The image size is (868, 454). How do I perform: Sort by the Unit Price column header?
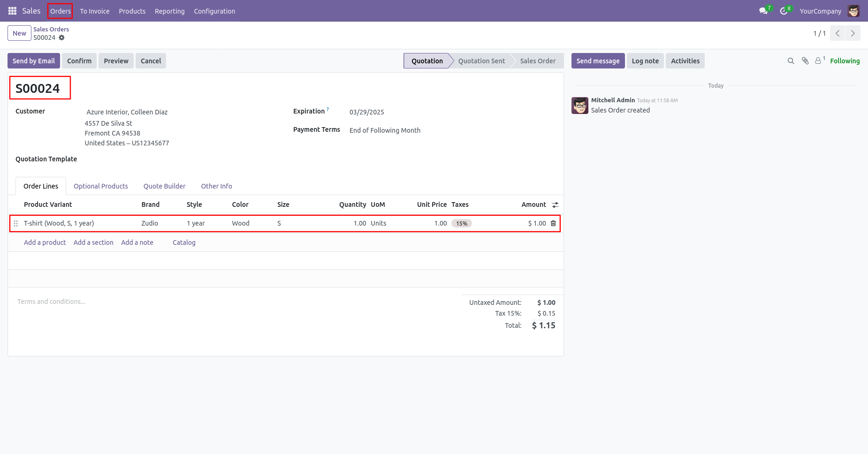(x=432, y=204)
